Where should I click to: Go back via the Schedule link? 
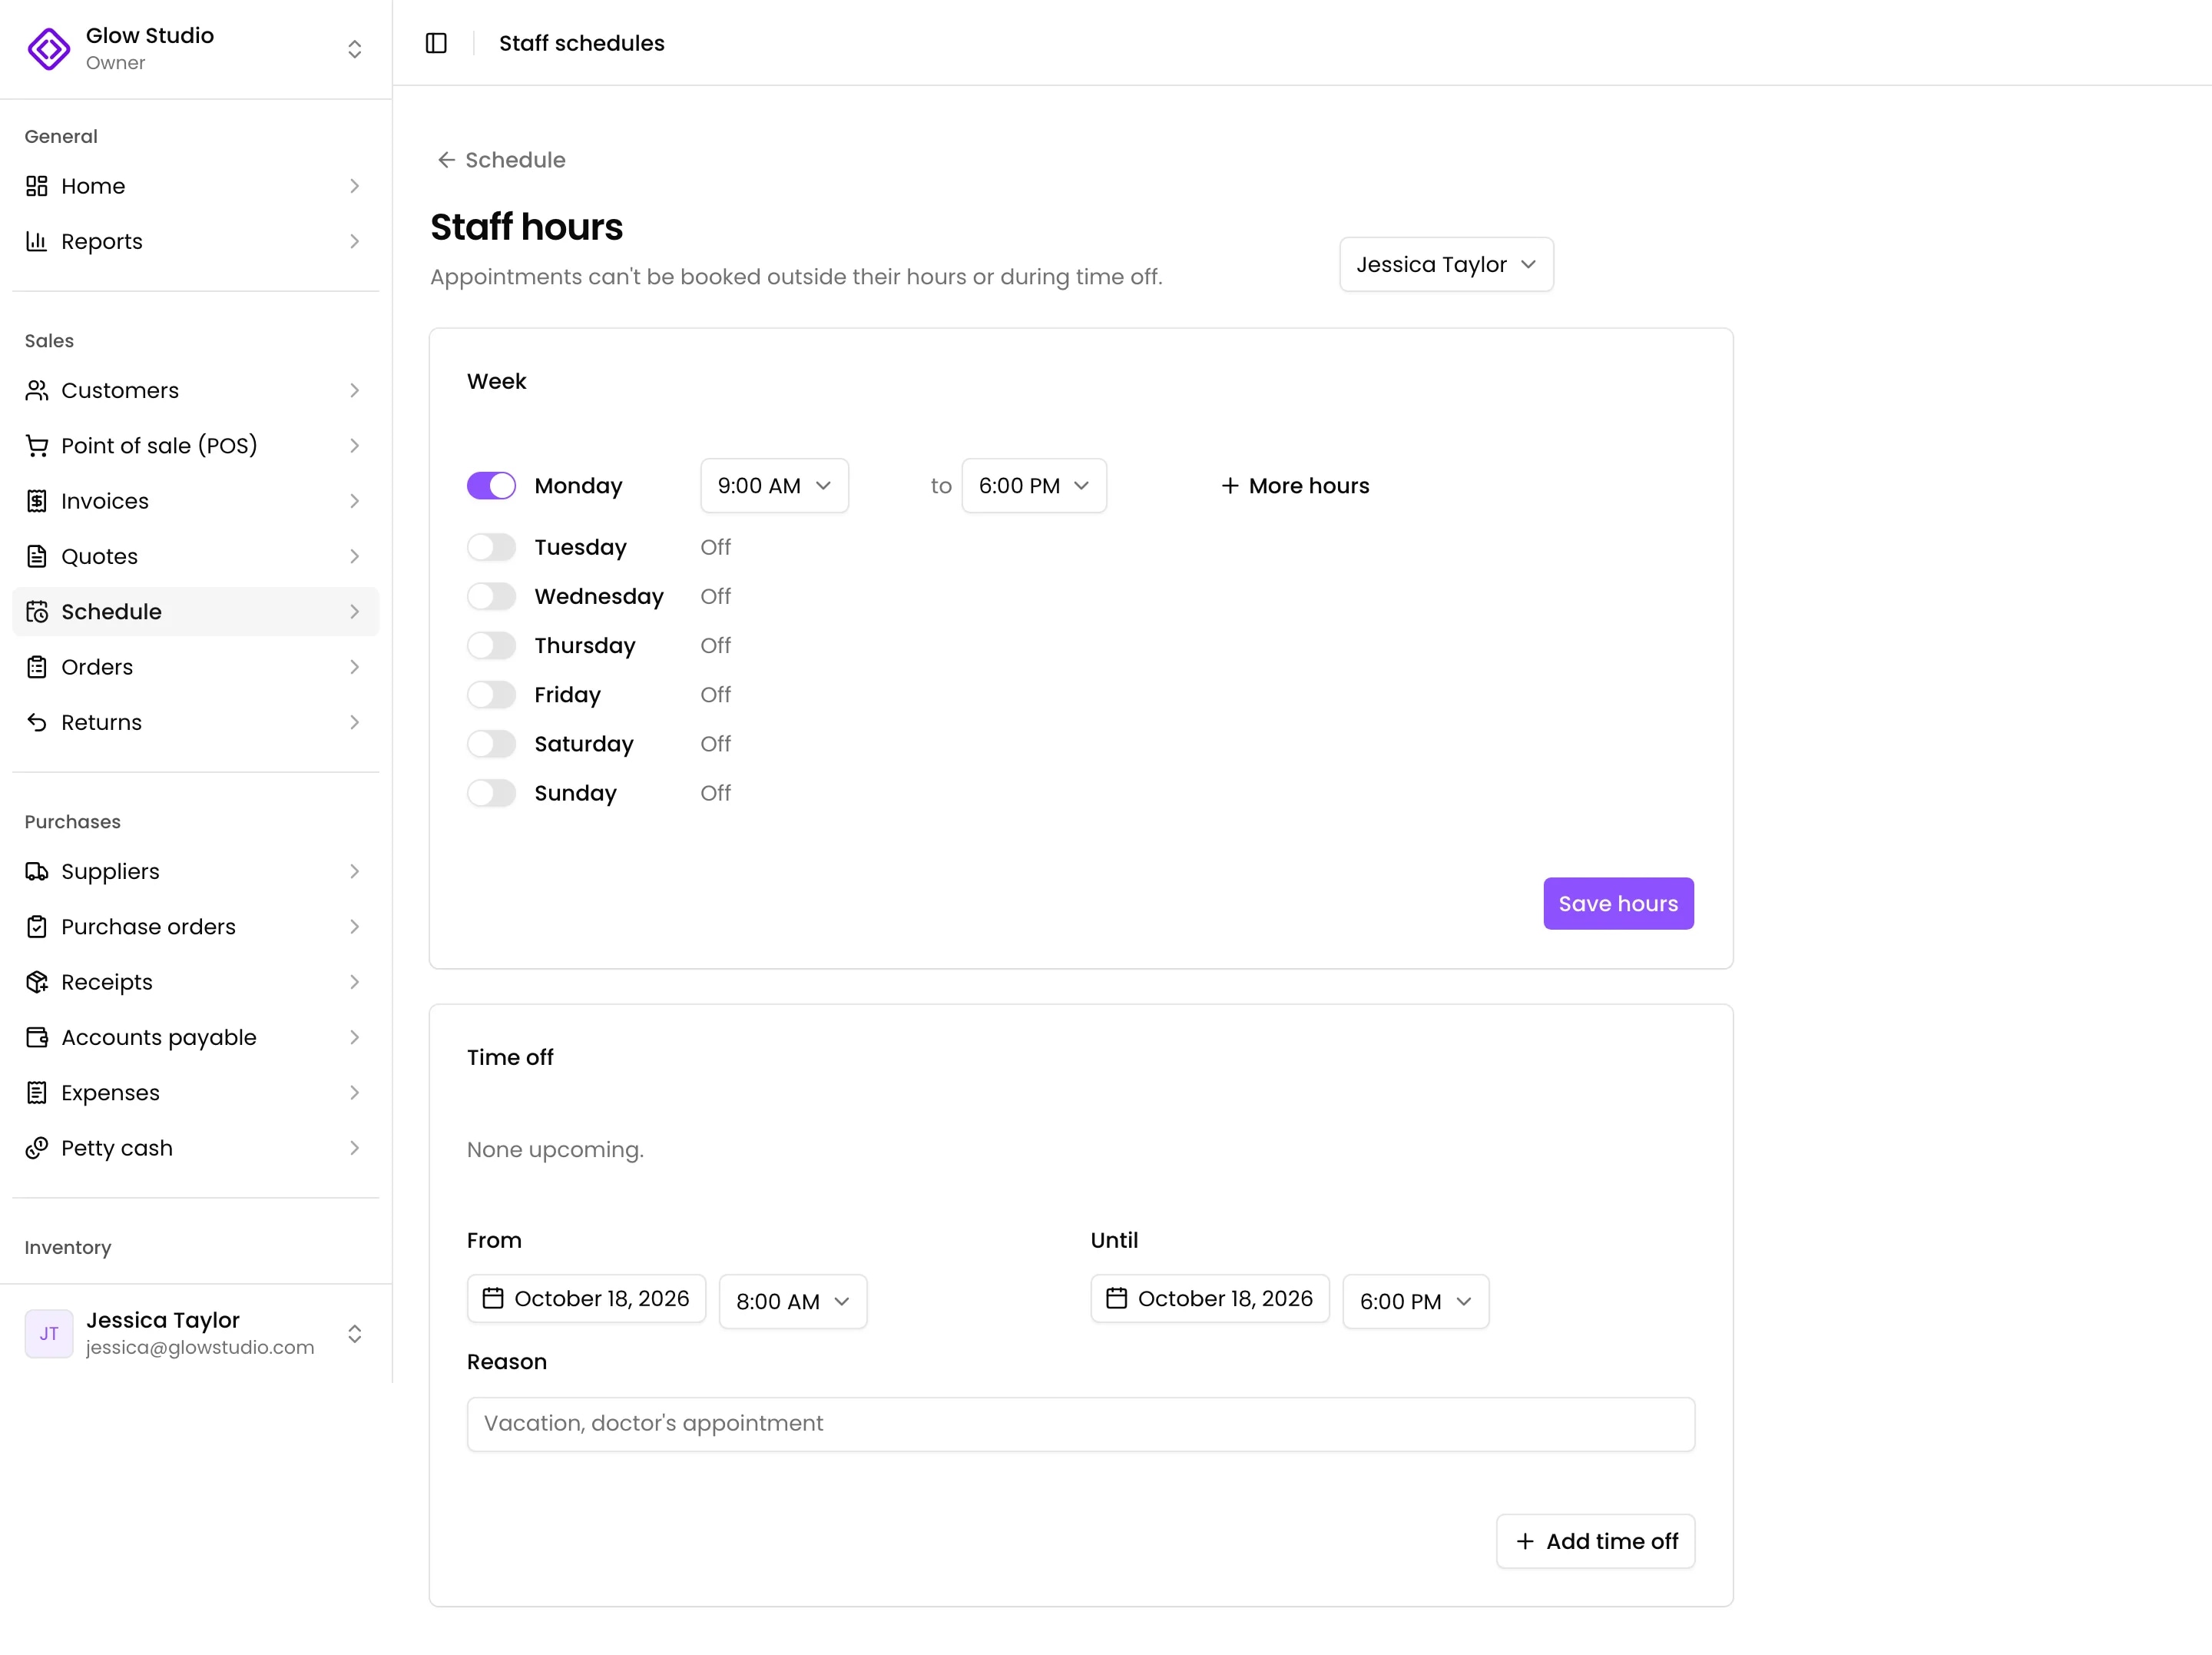[501, 160]
